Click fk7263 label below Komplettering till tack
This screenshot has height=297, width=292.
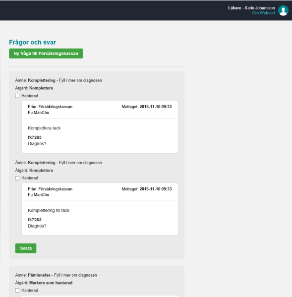coord(35,220)
